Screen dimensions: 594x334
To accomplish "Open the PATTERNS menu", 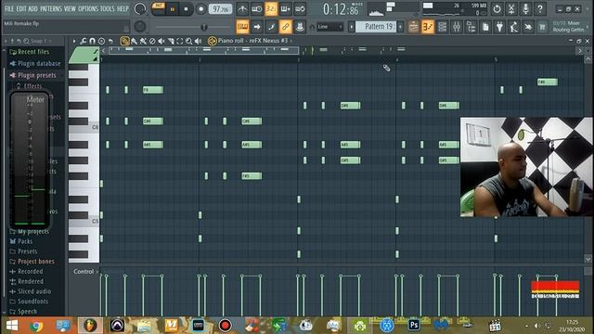I will [x=51, y=8].
